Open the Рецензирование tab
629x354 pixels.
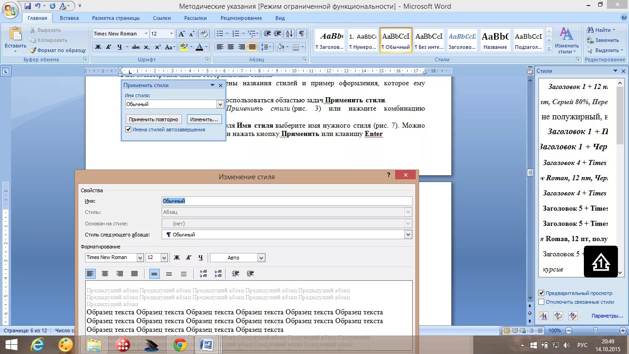(x=241, y=18)
